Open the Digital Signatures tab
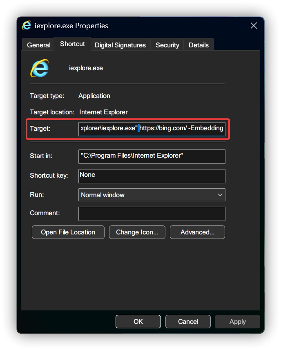The height and width of the screenshot is (350, 281). point(120,45)
